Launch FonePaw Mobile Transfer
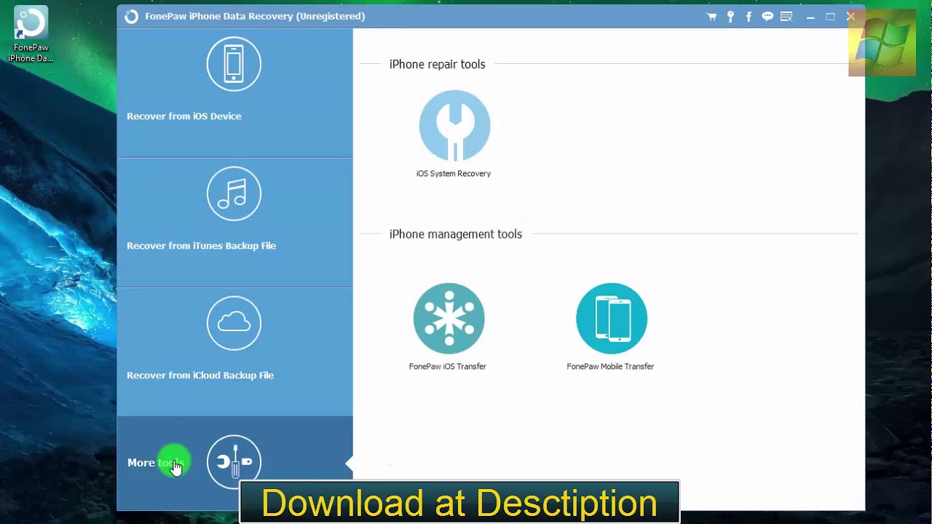The height and width of the screenshot is (524, 932). [611, 318]
